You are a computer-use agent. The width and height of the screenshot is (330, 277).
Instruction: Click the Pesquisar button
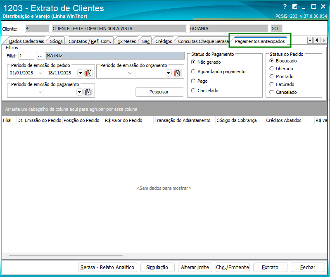(160, 92)
